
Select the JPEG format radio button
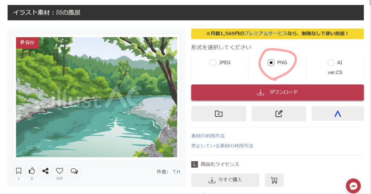(x=213, y=62)
